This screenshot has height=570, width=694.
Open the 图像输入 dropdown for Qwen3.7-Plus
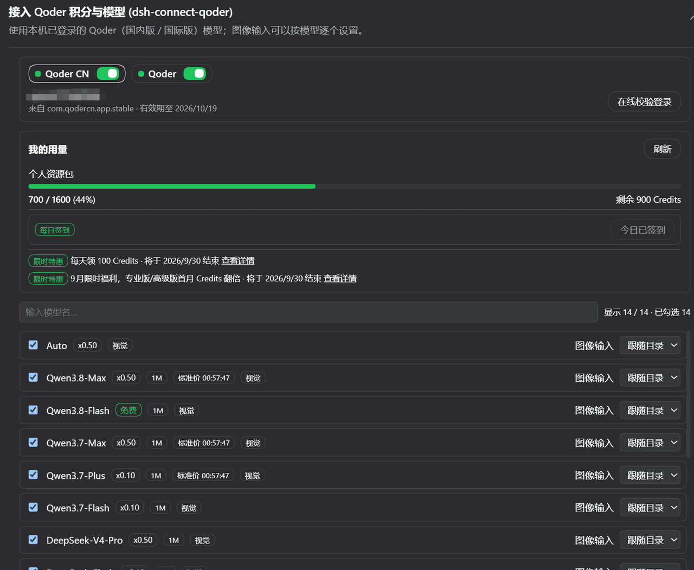[x=650, y=476]
